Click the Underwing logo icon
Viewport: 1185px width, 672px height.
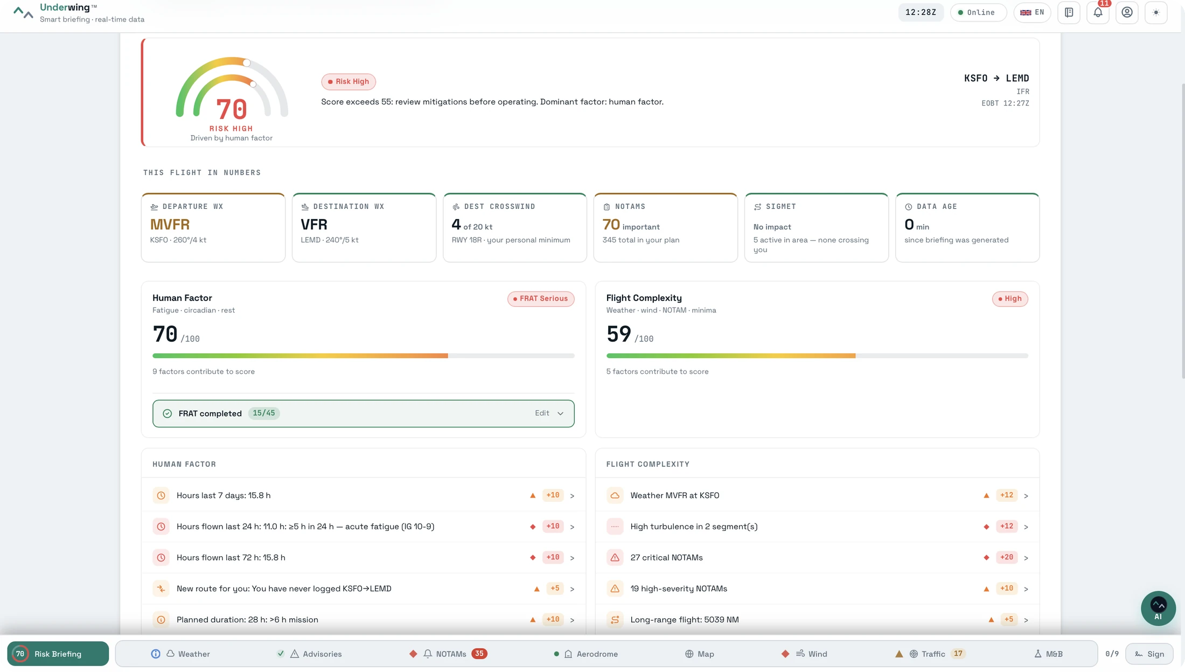(23, 12)
